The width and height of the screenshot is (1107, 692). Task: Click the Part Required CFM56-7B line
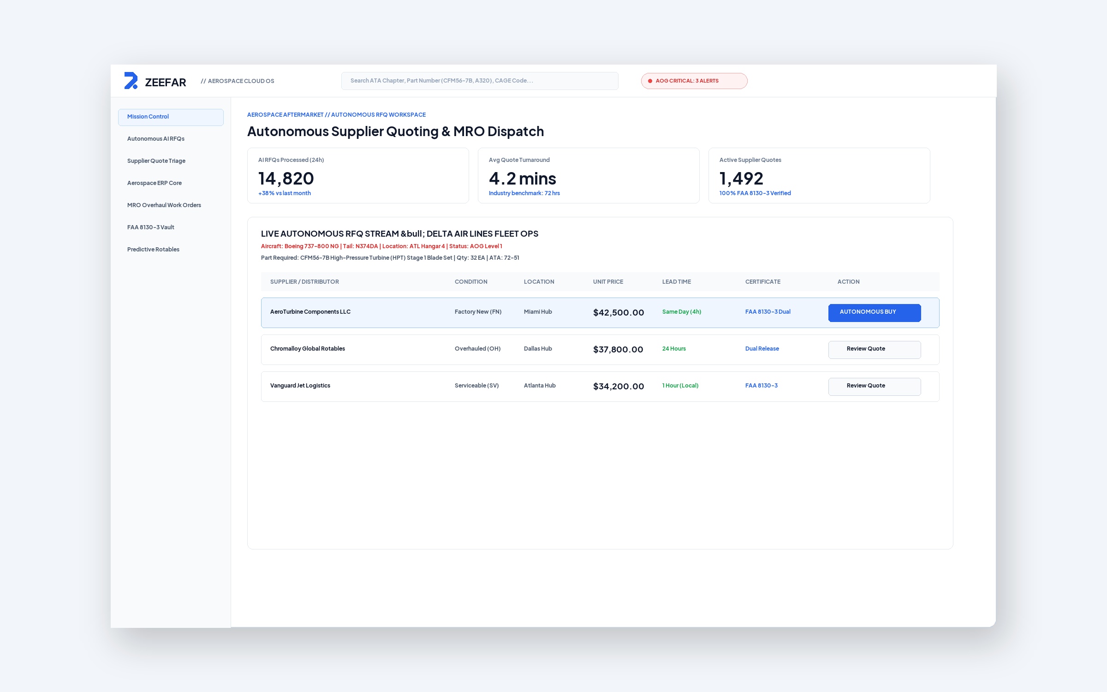tap(390, 258)
